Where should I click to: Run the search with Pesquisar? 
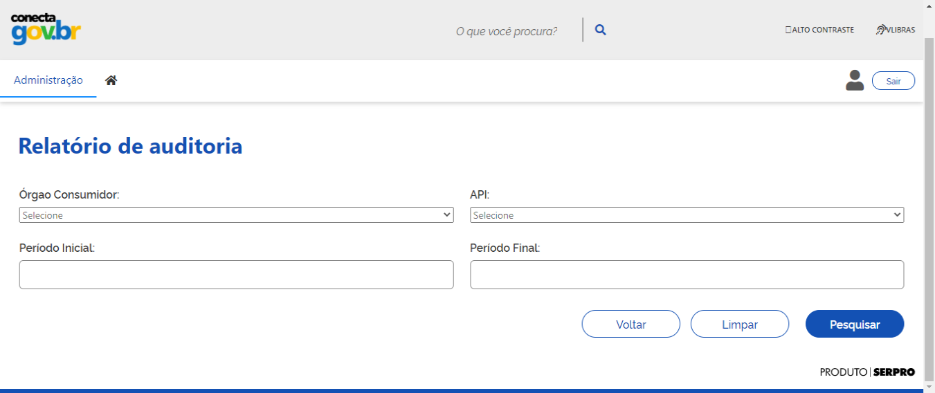[855, 324]
